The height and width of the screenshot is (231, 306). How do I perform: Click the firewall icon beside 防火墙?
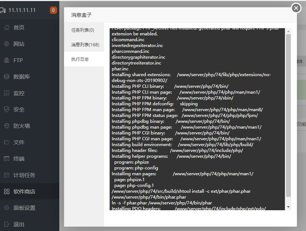7,126
